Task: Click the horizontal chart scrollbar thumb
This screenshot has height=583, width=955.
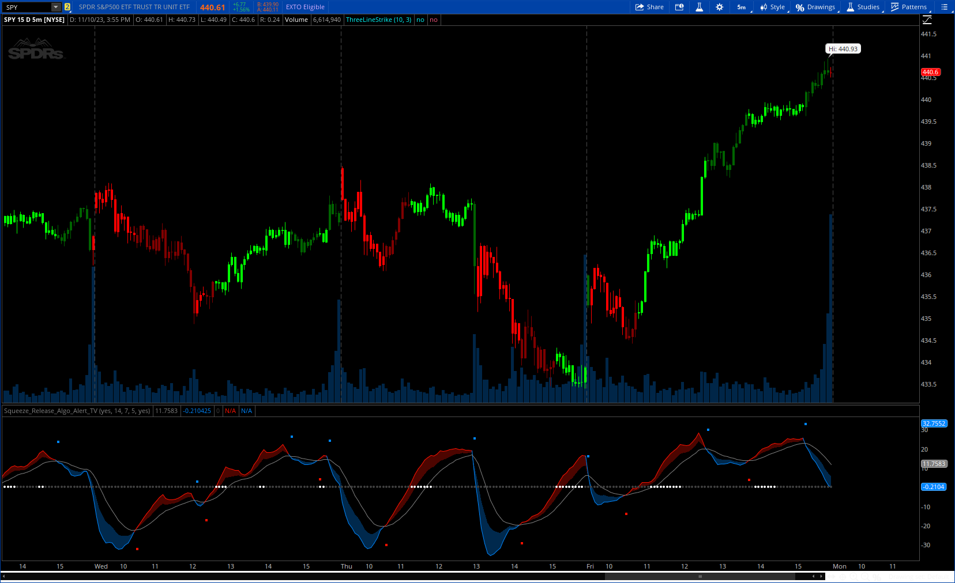Action: pyautogui.click(x=700, y=576)
